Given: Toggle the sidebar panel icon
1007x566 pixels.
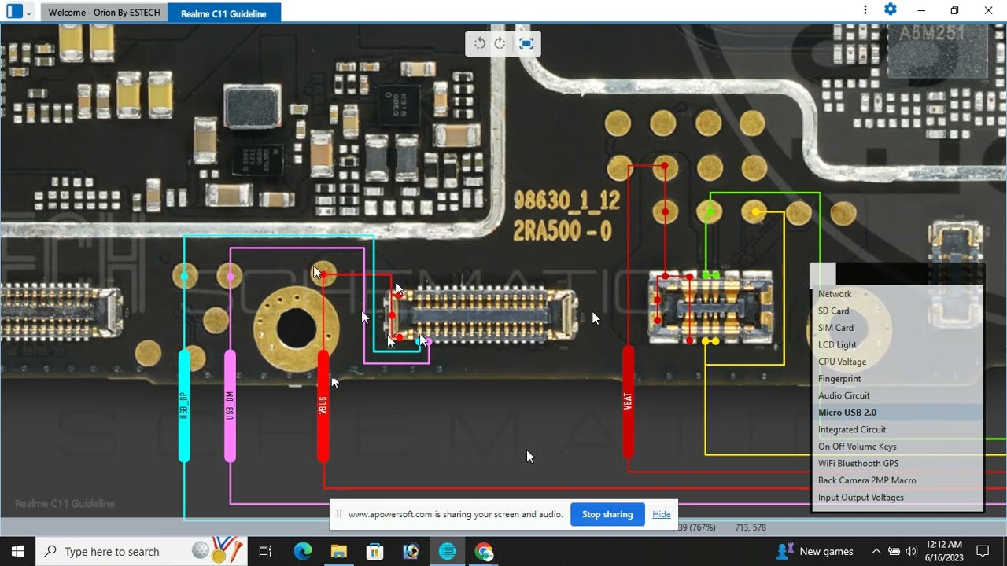Looking at the screenshot, I should click(14, 12).
